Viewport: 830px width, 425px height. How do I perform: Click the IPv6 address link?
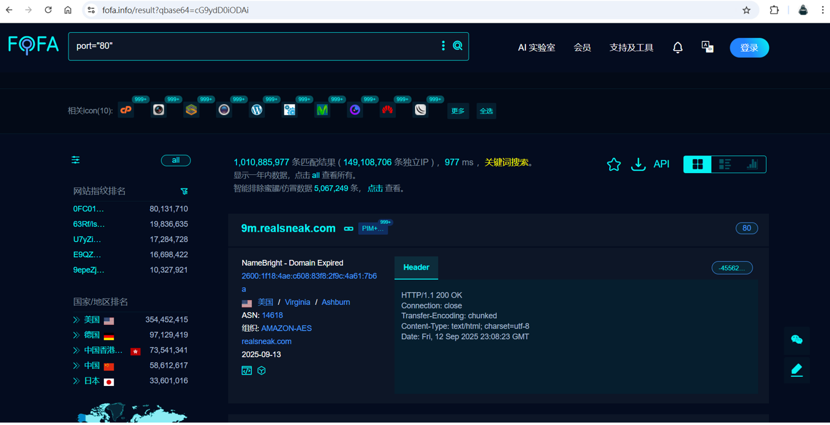pos(309,282)
